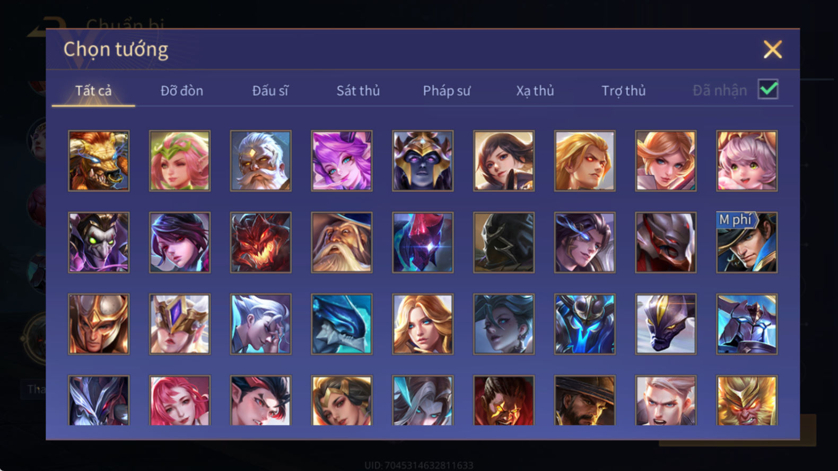Select the hero with the 'M phí' label
The image size is (838, 471).
747,243
